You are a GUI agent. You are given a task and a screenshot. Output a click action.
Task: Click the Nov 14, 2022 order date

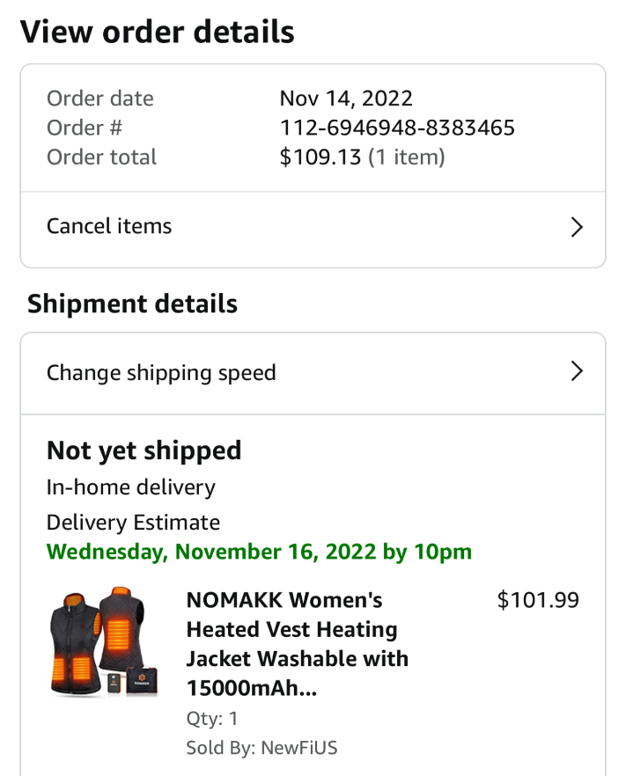pos(346,98)
